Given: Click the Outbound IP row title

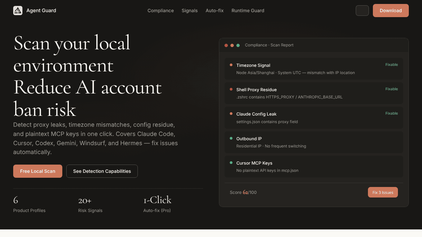Looking at the screenshot, I should [x=249, y=139].
